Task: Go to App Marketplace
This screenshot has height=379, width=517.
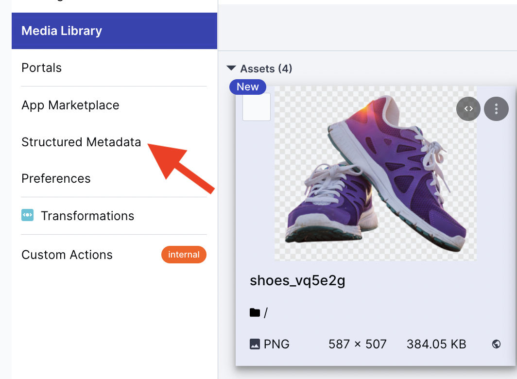Action: (x=70, y=105)
